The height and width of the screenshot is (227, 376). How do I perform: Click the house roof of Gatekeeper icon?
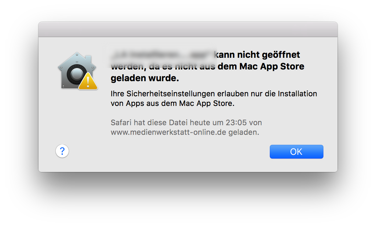coord(77,57)
